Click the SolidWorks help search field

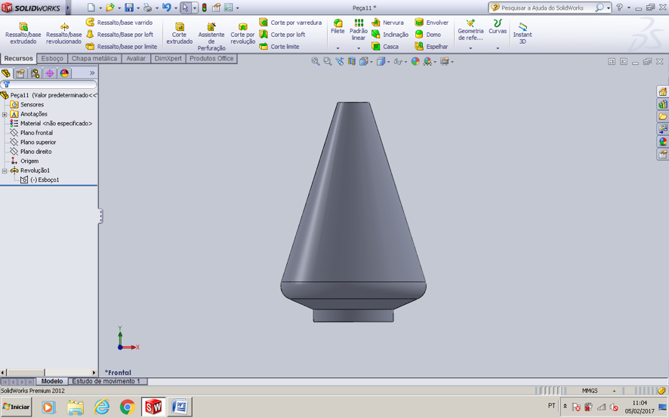[x=548, y=8]
